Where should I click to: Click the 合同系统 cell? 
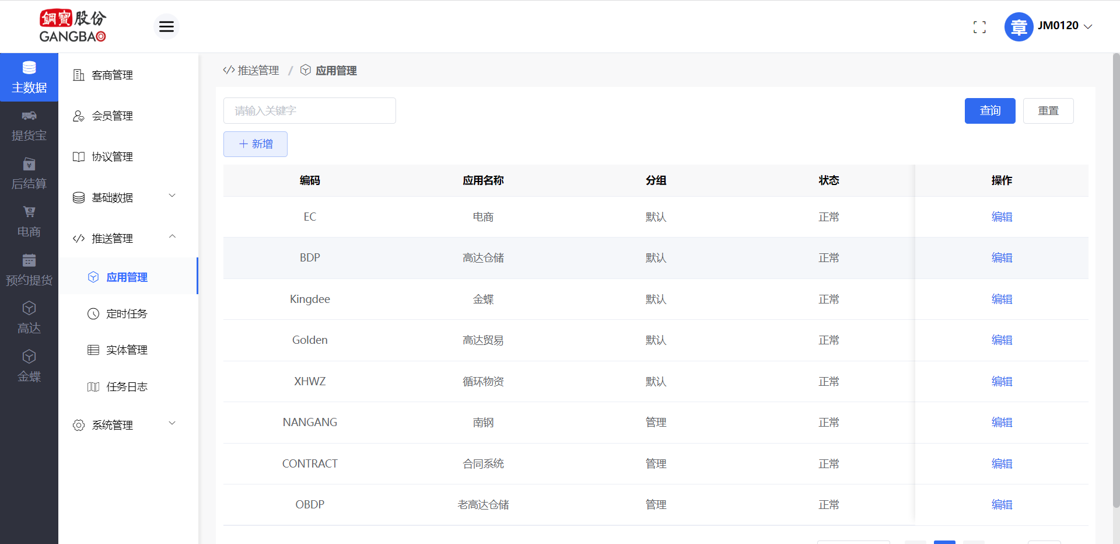(x=483, y=463)
